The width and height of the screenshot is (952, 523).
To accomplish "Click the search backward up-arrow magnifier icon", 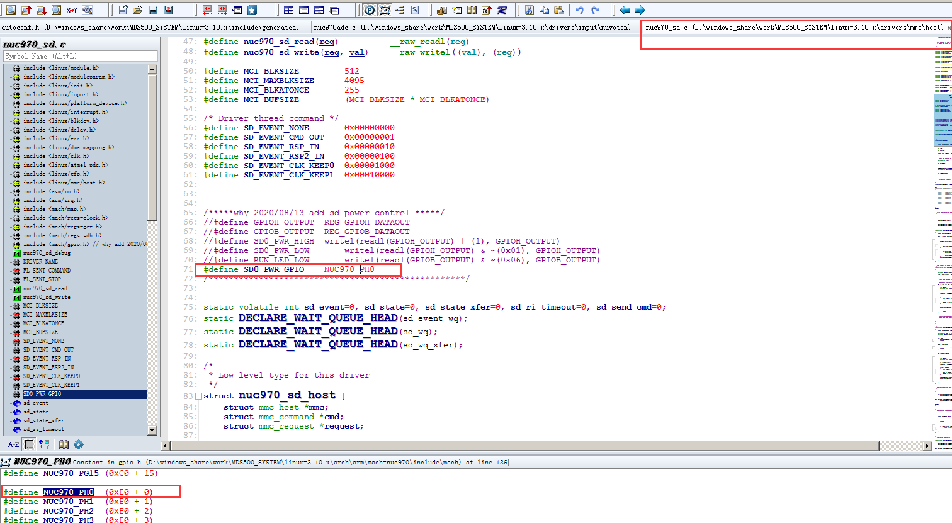I will (26, 10).
